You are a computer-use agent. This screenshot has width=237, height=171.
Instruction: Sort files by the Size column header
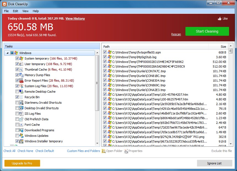click(218, 47)
